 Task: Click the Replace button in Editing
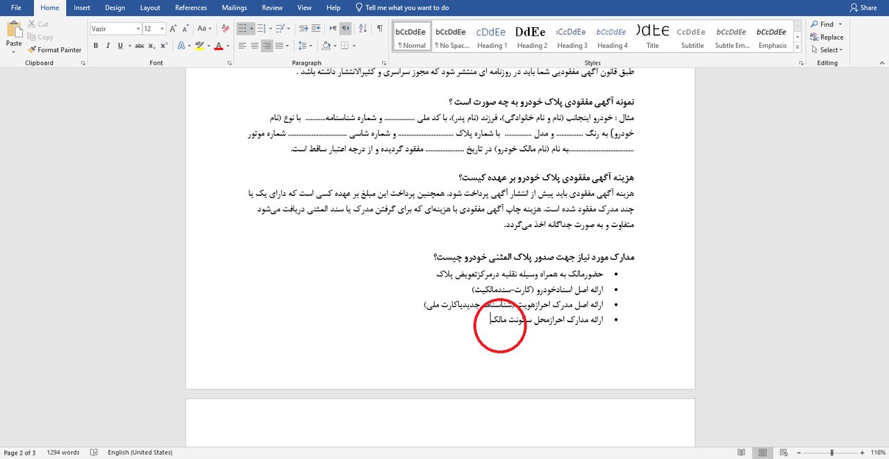(826, 37)
